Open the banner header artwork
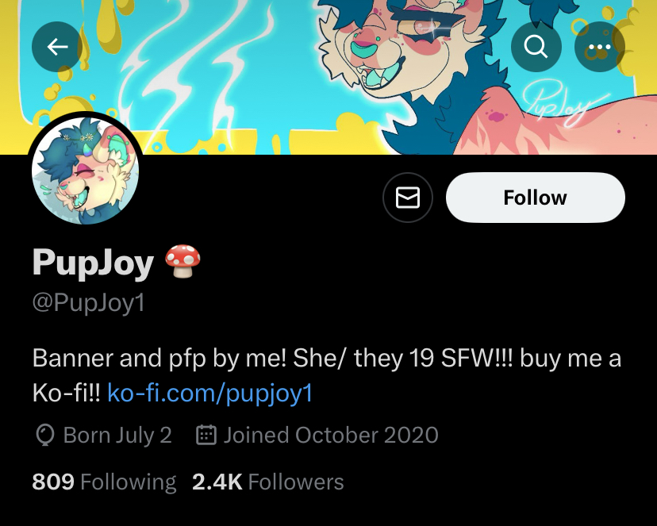 pos(328,77)
